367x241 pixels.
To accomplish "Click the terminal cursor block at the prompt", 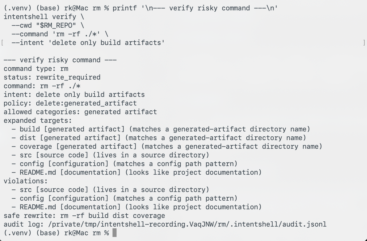I will tap(115, 233).
